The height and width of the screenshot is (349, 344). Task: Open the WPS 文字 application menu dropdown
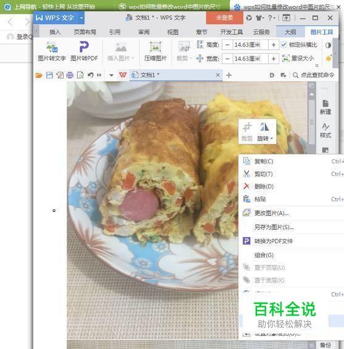pyautogui.click(x=82, y=17)
